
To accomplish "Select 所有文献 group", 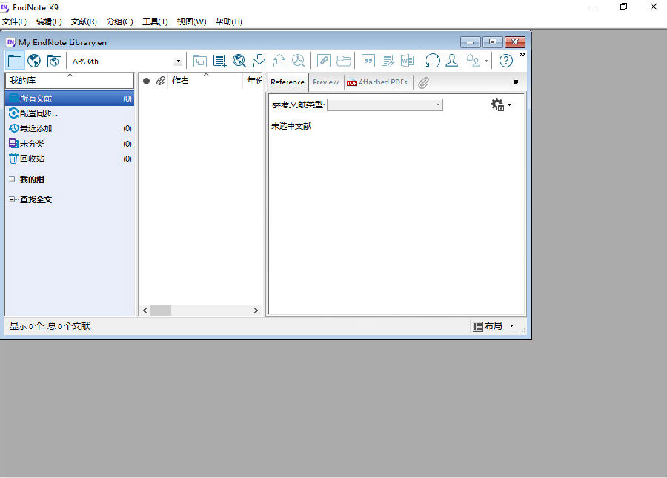I will coord(70,99).
